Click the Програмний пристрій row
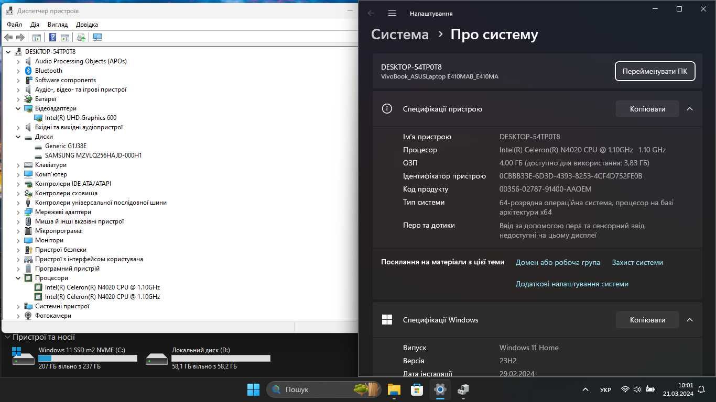Image resolution: width=716 pixels, height=402 pixels. [x=67, y=269]
